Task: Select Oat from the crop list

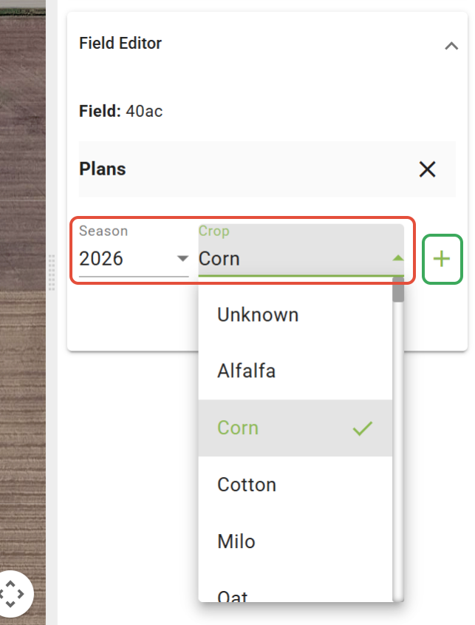Action: pyautogui.click(x=233, y=595)
